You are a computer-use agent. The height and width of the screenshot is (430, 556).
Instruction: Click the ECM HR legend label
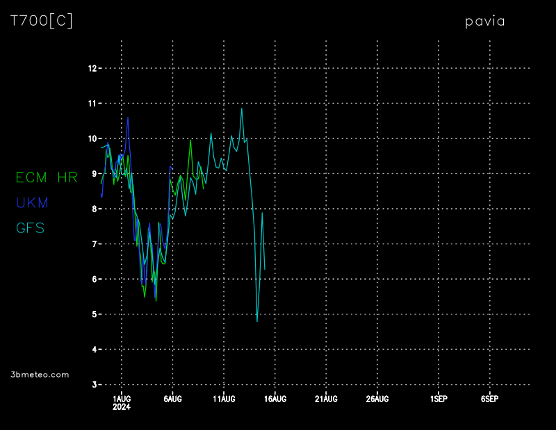47,177
